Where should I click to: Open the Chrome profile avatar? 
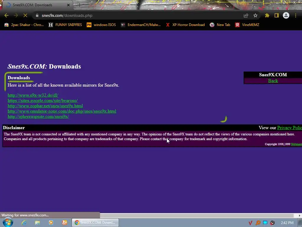tap(286, 15)
